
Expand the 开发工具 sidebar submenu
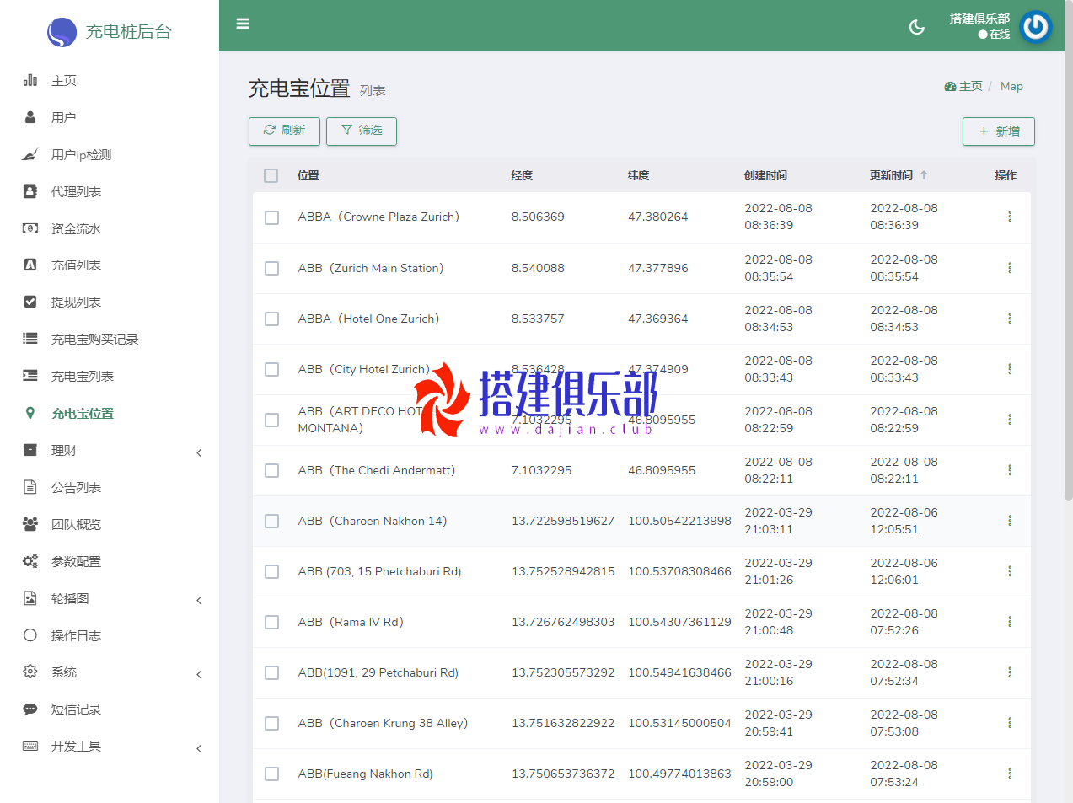pos(199,748)
